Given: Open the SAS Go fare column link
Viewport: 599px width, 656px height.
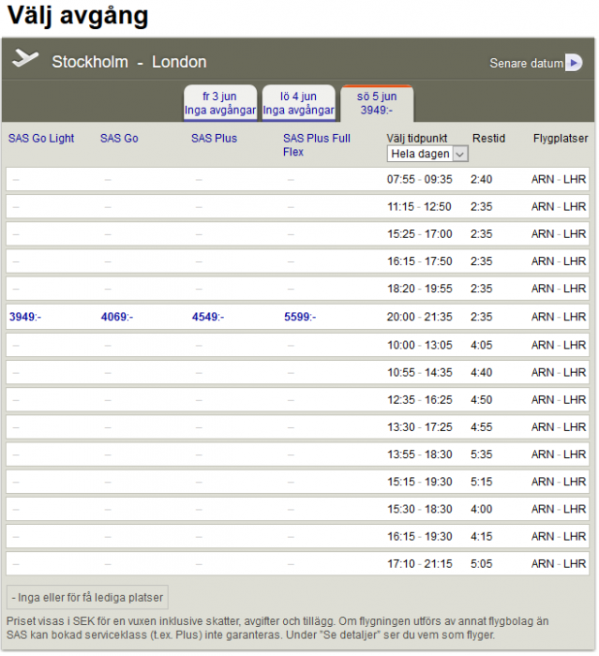Looking at the screenshot, I should [x=119, y=139].
